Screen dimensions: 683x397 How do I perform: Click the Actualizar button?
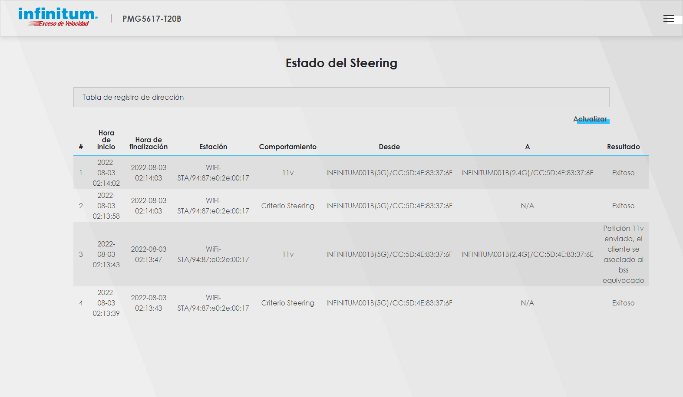point(590,119)
